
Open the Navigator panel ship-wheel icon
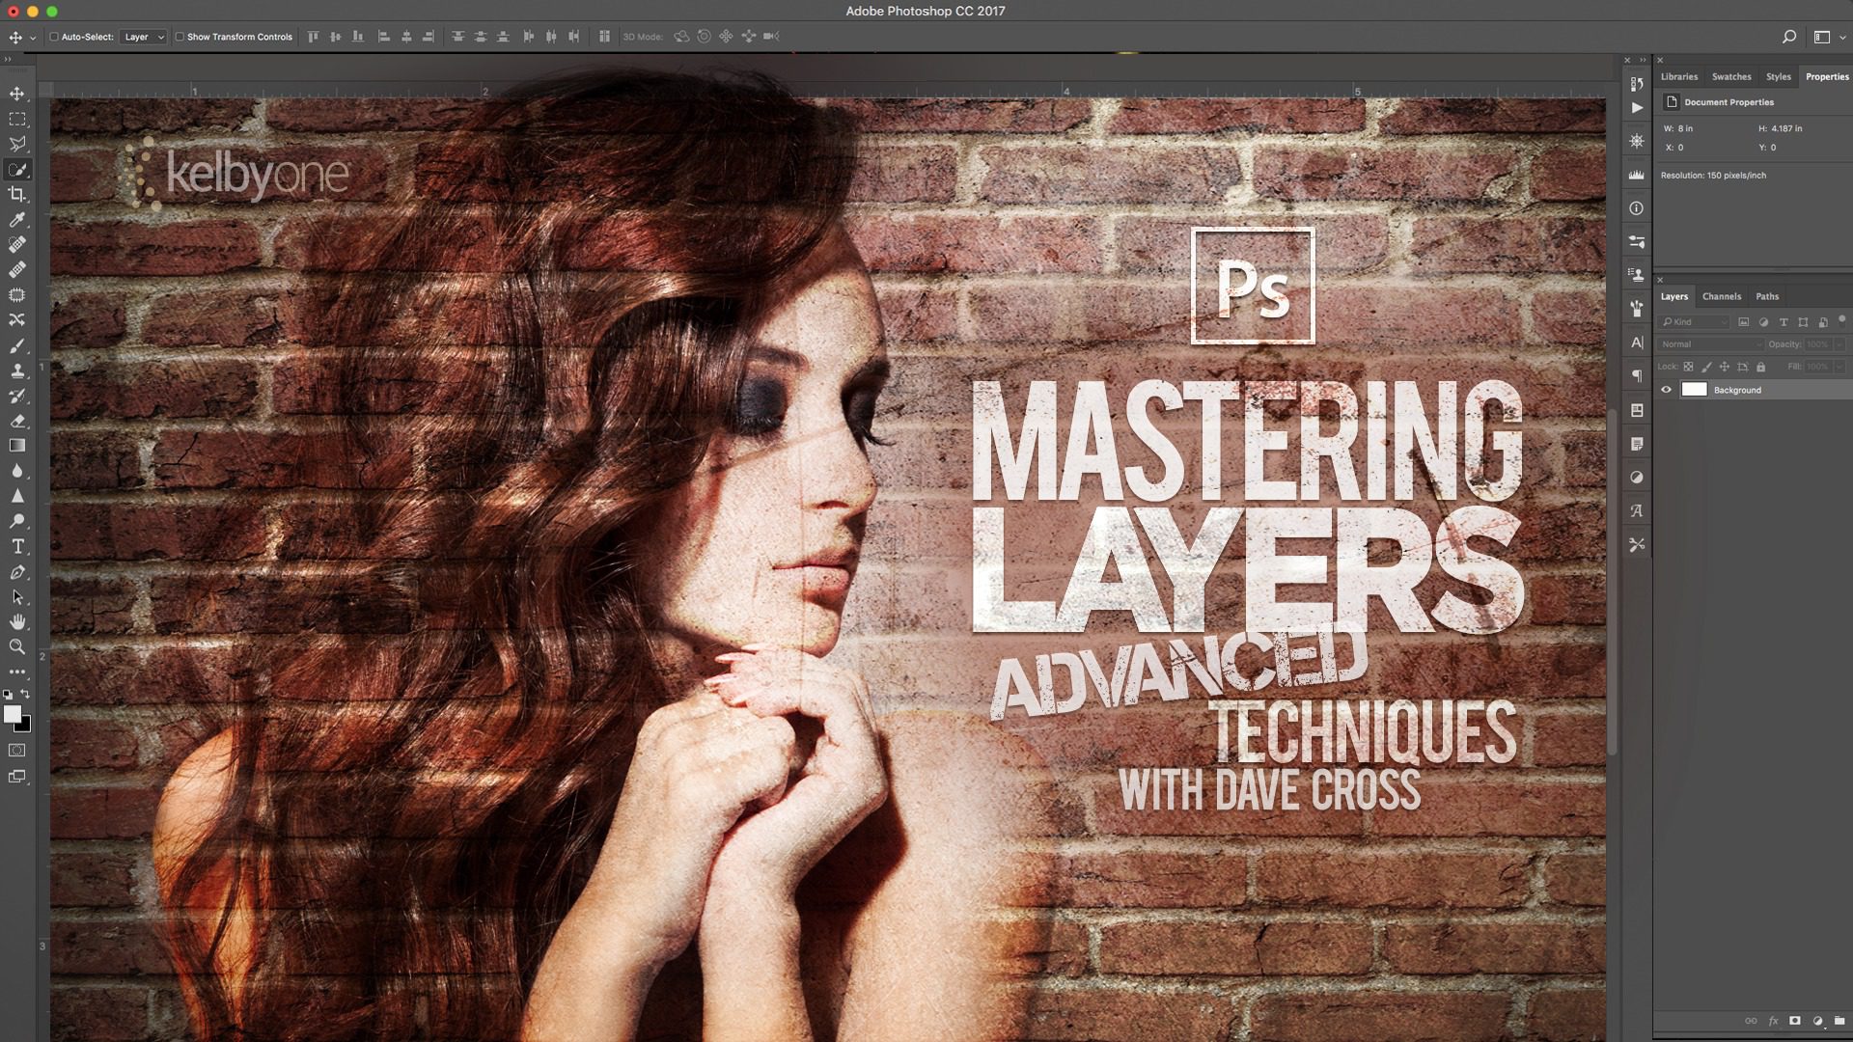1637,141
